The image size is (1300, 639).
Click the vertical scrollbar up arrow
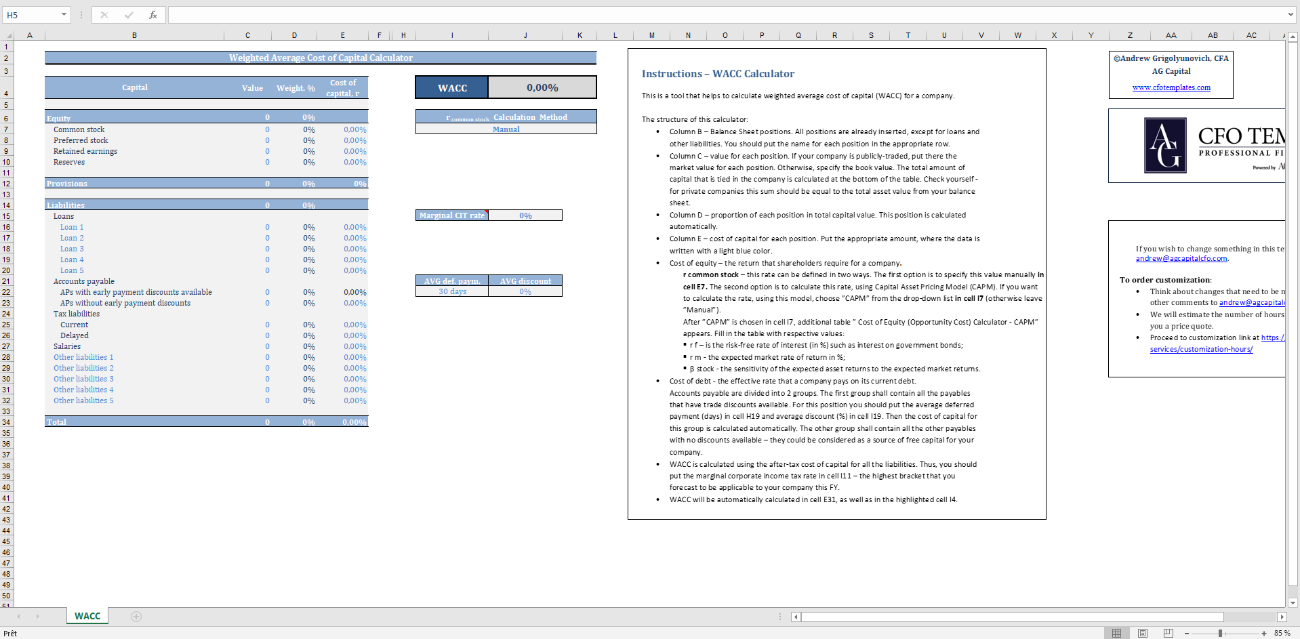1293,37
